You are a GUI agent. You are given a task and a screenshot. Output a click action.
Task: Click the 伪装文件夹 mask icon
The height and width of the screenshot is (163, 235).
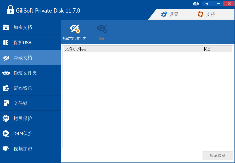6,73
